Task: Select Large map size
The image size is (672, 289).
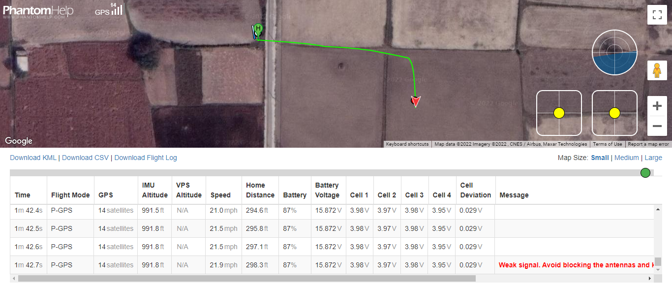Action: [x=653, y=158]
